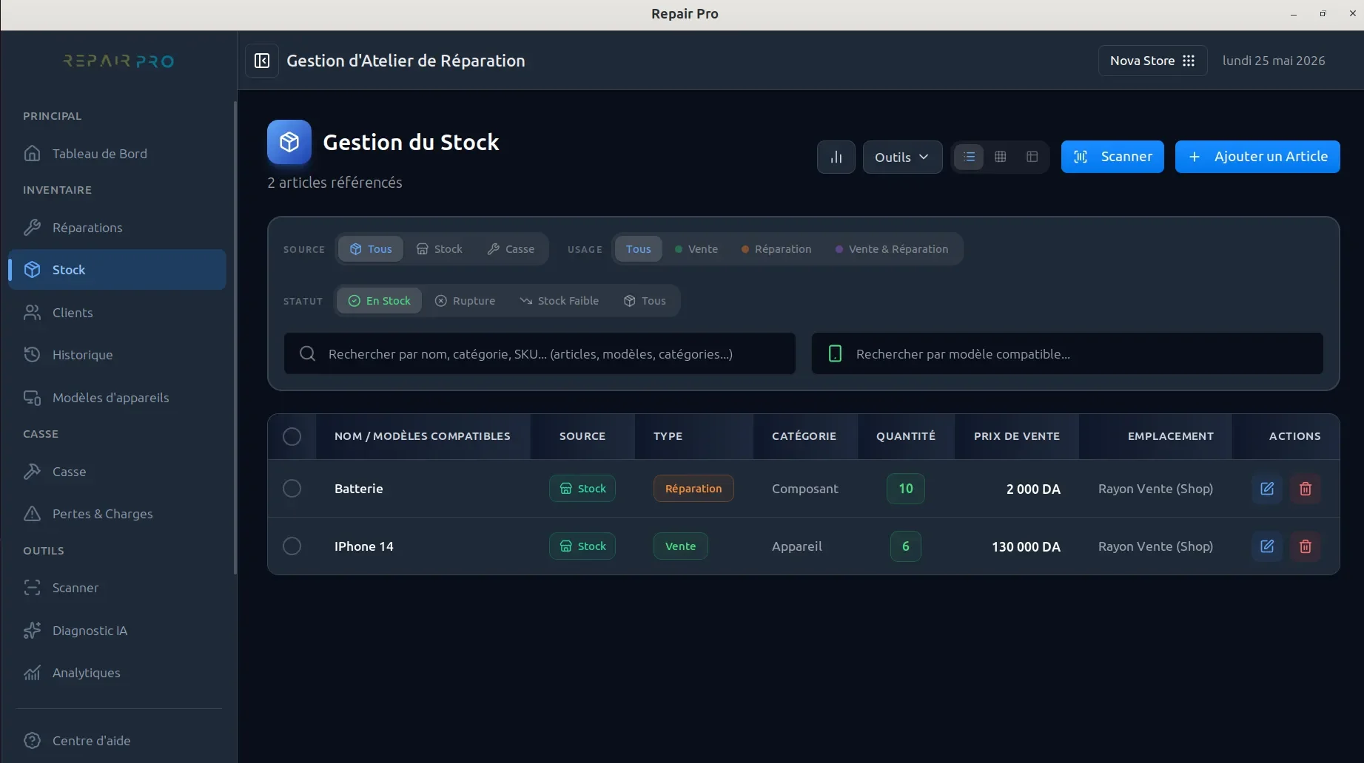Sort by Quantité column header

(x=906, y=436)
